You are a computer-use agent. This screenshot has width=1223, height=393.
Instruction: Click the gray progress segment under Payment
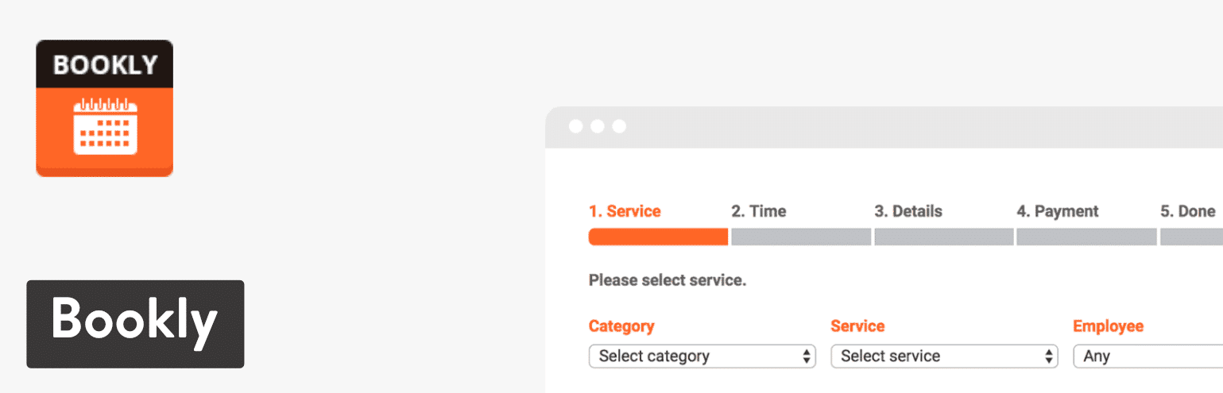click(1086, 237)
